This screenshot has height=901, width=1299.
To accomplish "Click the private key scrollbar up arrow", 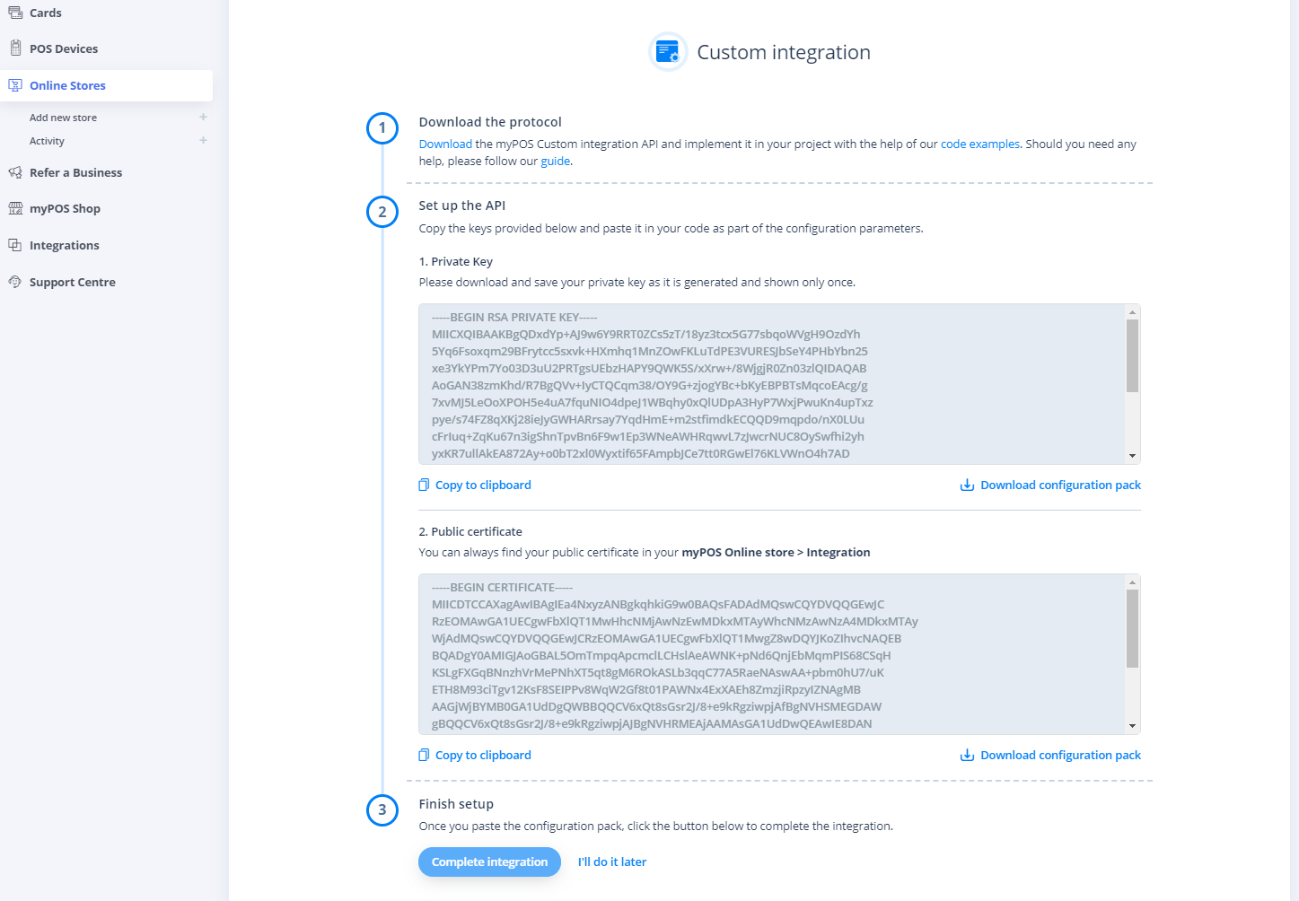I will click(1132, 312).
